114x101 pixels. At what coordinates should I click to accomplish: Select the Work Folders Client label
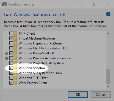tap(33, 83)
